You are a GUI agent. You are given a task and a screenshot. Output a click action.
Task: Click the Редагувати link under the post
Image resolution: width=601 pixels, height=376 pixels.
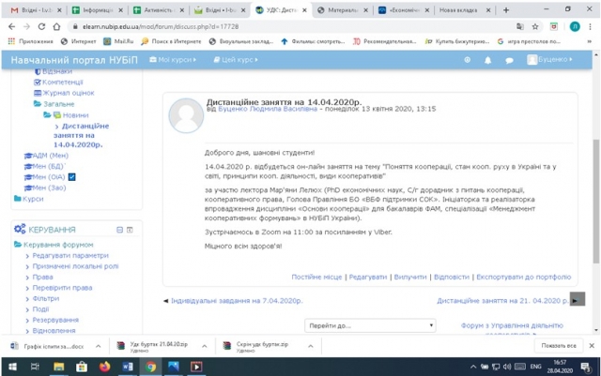[x=368, y=277]
